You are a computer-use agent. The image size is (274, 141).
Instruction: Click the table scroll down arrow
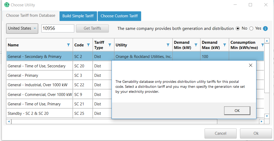(x=267, y=116)
